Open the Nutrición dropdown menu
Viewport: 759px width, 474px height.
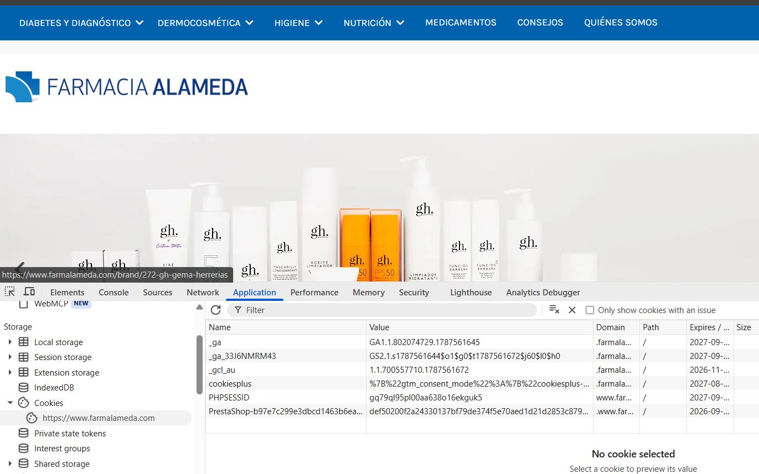tap(374, 23)
